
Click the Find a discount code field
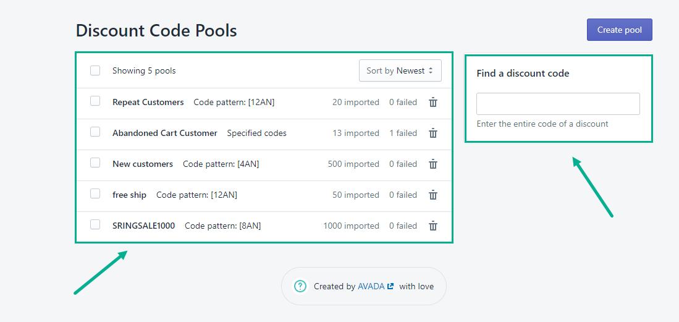(x=557, y=104)
